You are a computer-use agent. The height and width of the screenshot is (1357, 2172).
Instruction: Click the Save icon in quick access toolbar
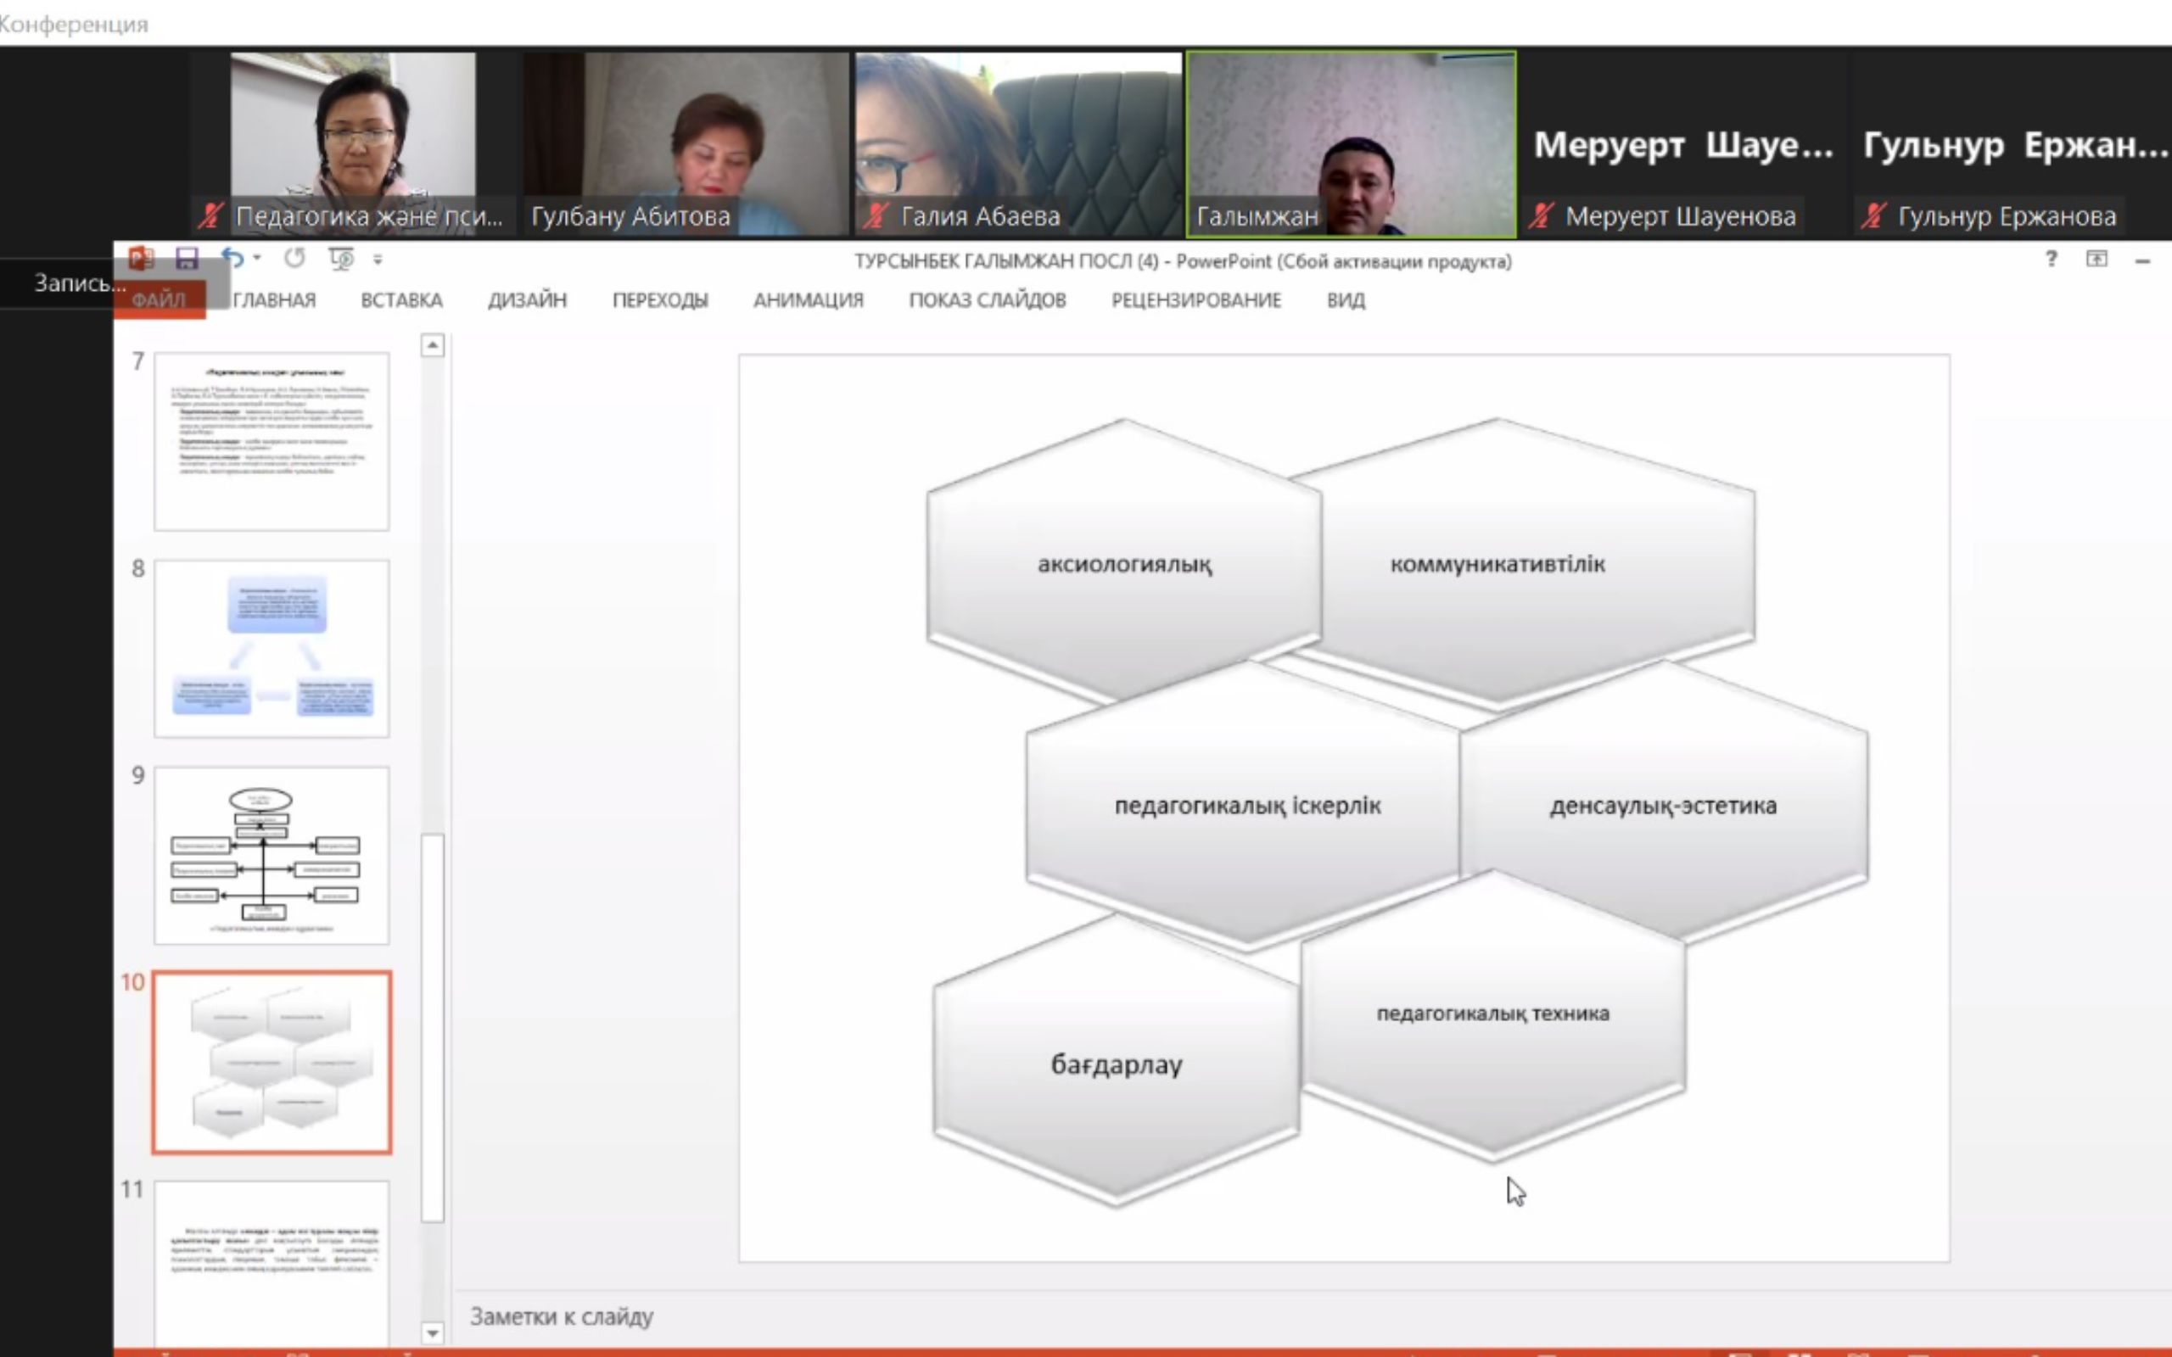coord(187,260)
